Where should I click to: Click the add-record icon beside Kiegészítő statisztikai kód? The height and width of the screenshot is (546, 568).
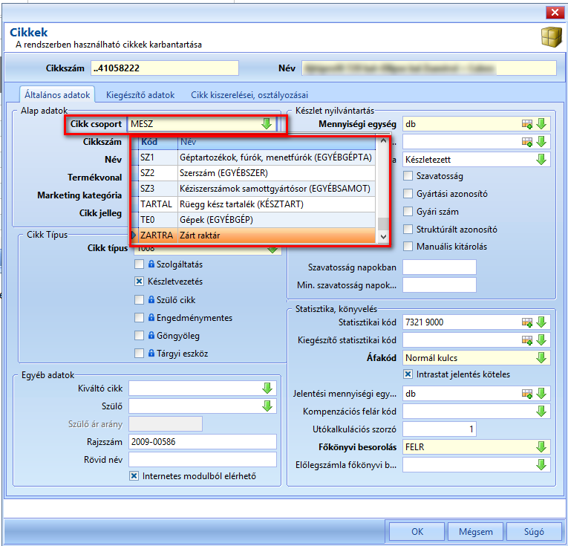[527, 340]
